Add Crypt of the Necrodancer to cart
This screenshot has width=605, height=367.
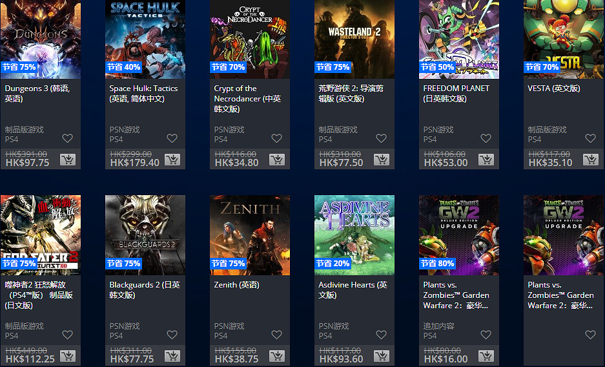pos(277,160)
